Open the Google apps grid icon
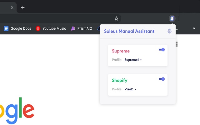 pyautogui.click(x=177, y=44)
